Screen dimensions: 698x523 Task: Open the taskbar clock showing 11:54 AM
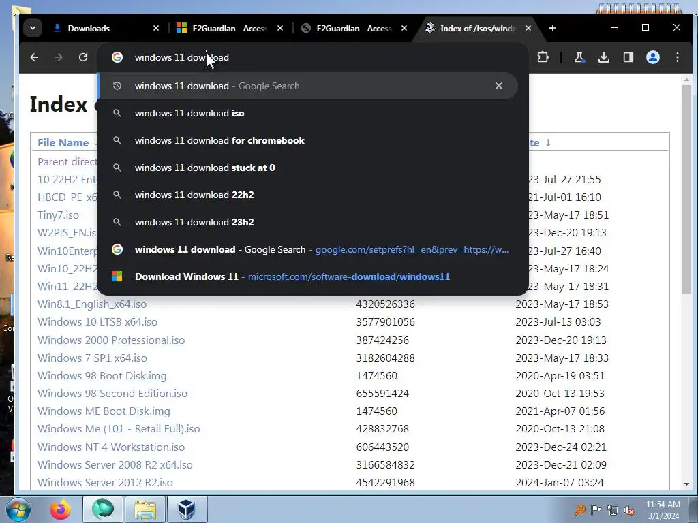[x=663, y=509]
